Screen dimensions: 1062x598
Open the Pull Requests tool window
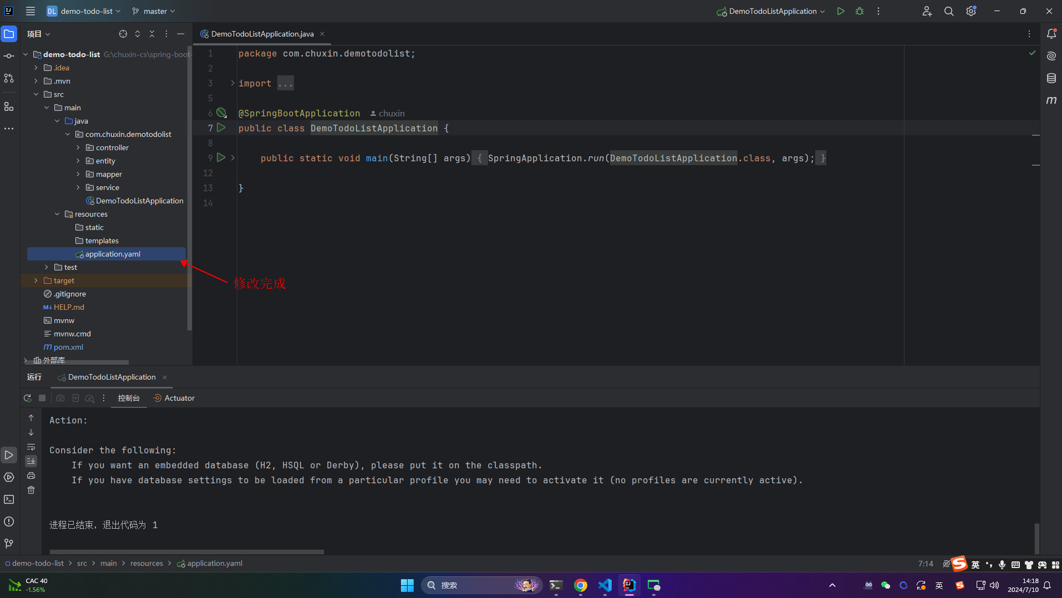(9, 78)
